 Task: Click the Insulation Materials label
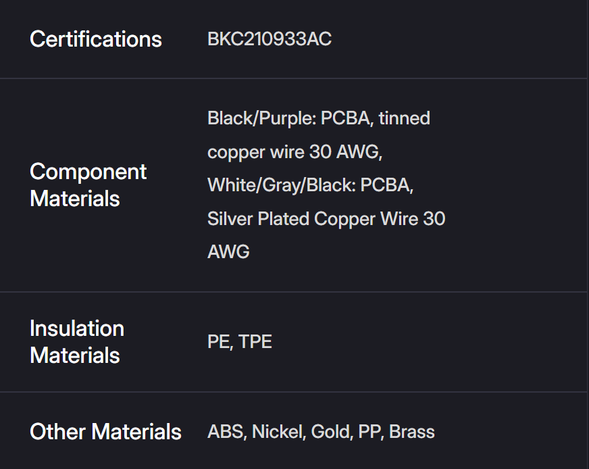77,342
